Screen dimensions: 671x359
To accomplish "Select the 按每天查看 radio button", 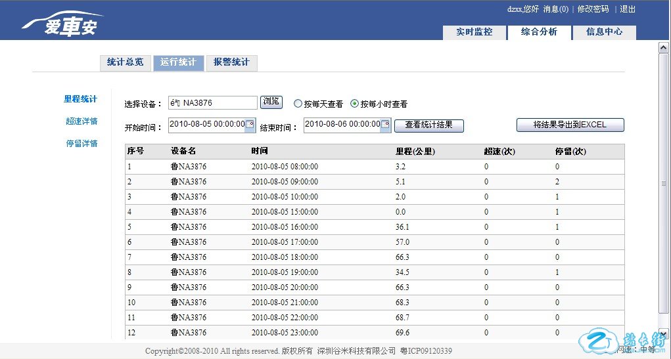I will click(x=298, y=104).
